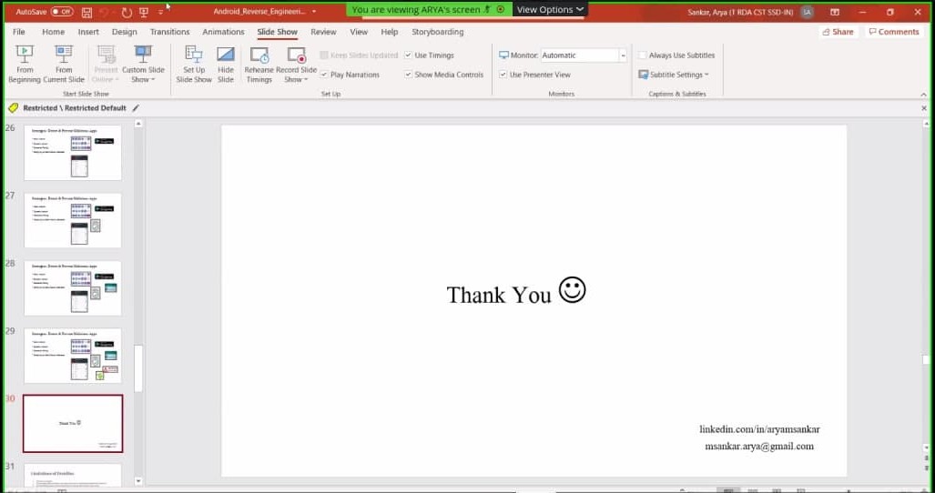This screenshot has width=935, height=493.
Task: Click the yellow sensitivity tag icon
Action: 13,107
